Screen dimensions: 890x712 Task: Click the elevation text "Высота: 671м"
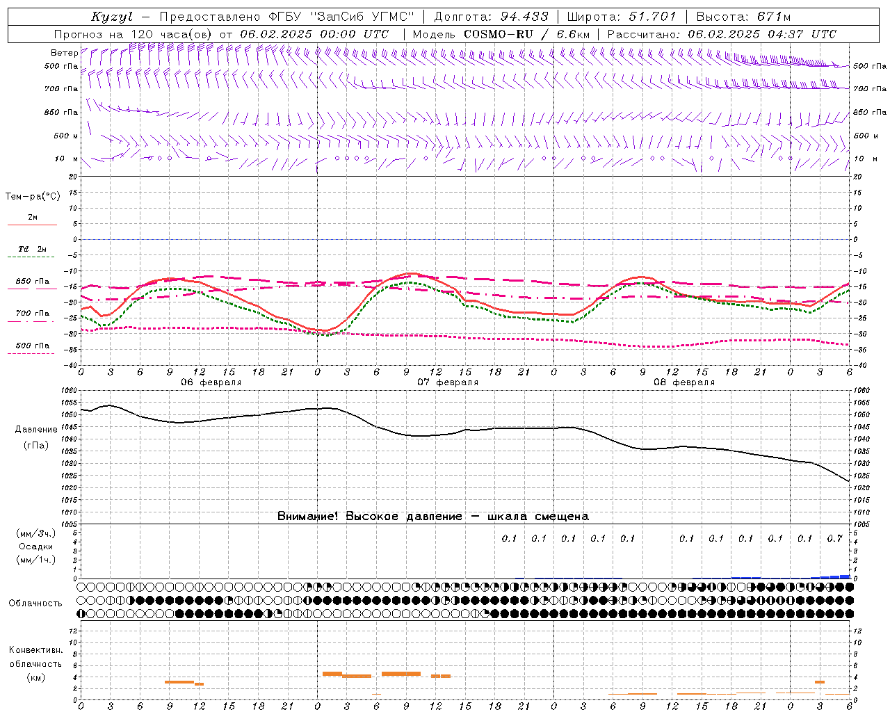click(x=743, y=17)
